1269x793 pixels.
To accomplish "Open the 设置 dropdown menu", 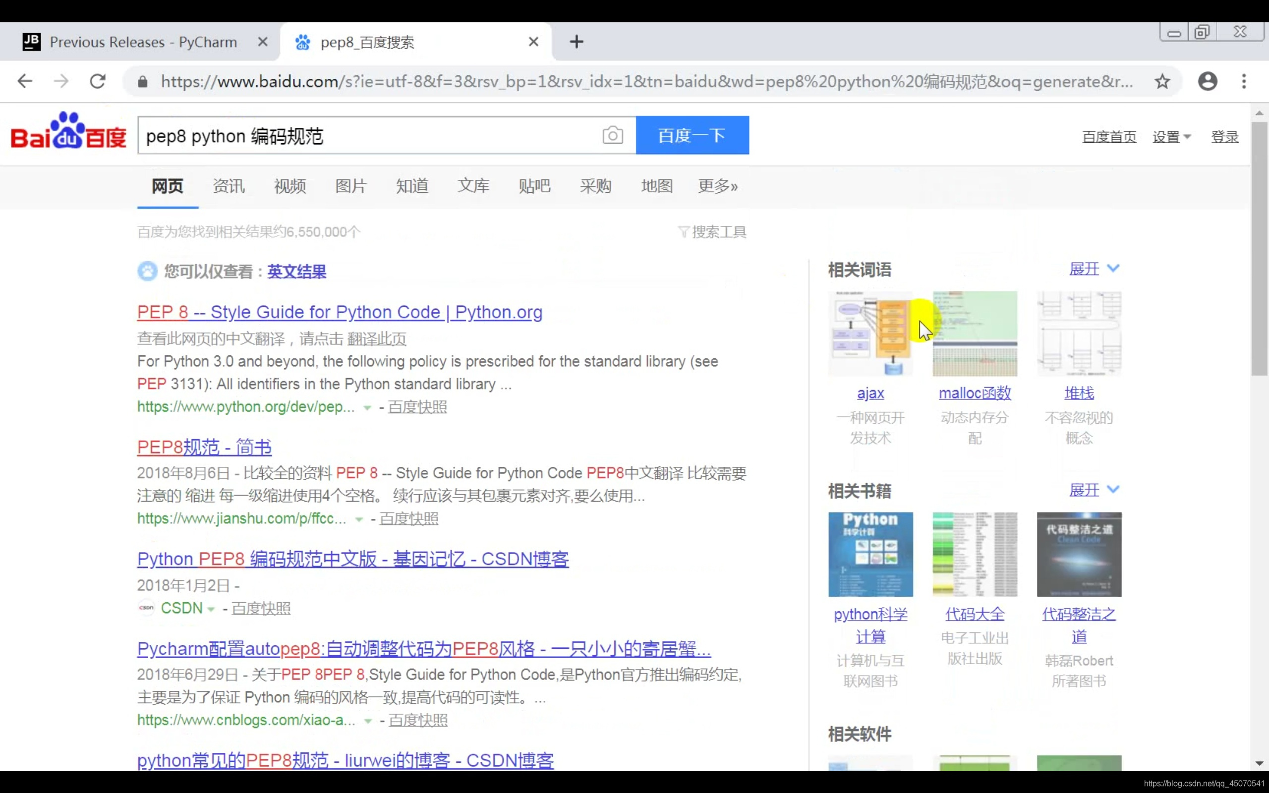I will pos(1171,137).
